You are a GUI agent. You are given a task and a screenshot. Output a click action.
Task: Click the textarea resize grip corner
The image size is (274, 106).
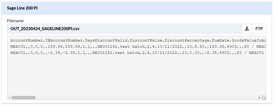(x=264, y=98)
